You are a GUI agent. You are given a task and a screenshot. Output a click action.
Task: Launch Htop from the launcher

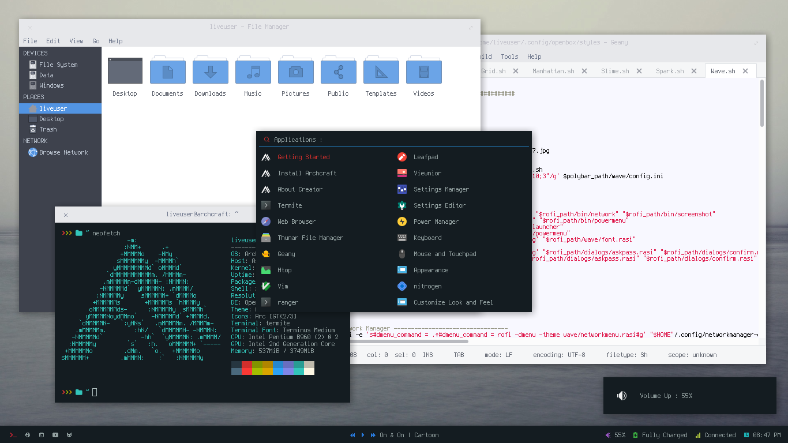pyautogui.click(x=325, y=270)
